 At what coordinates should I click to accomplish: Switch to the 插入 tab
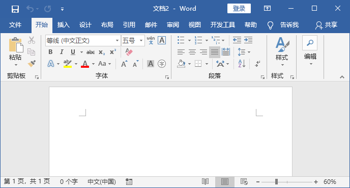tap(64, 25)
